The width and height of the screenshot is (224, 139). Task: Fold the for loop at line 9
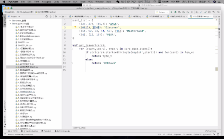tap(72, 49)
